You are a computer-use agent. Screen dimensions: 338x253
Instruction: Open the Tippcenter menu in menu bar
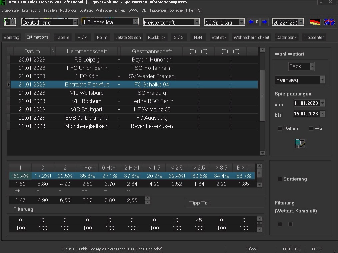coord(158,10)
